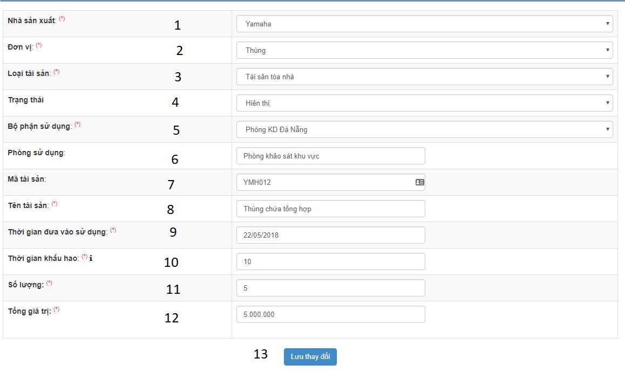Click the Thời gian khấu hao input box
Image resolution: width=625 pixels, height=379 pixels.
click(330, 261)
